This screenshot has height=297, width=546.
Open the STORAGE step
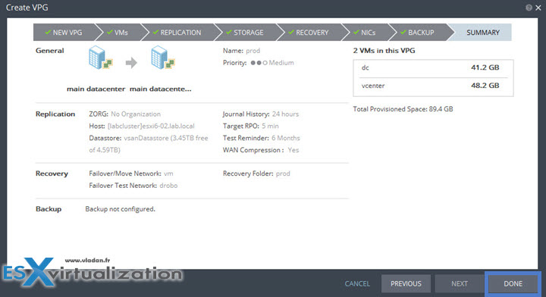coord(245,33)
